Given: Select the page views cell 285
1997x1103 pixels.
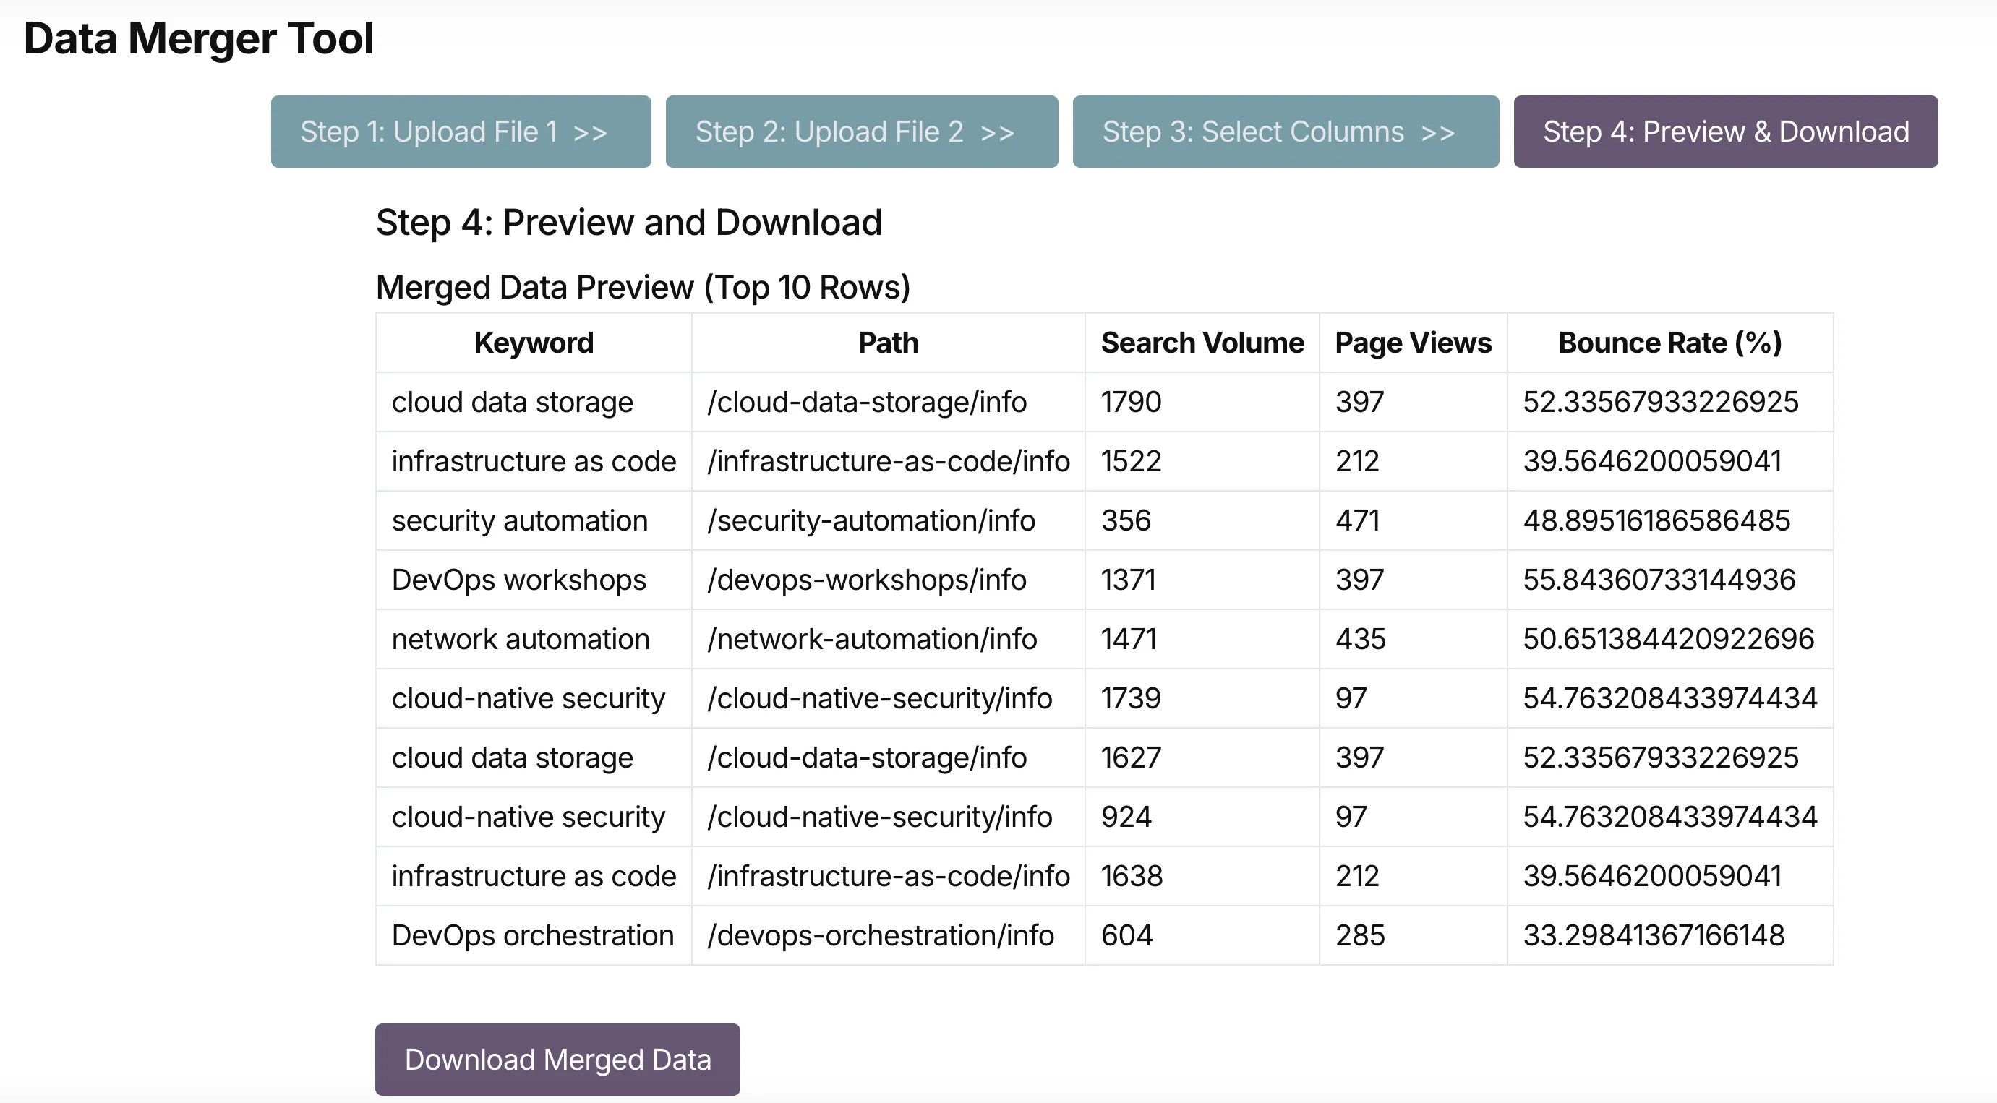Looking at the screenshot, I should coord(1414,935).
